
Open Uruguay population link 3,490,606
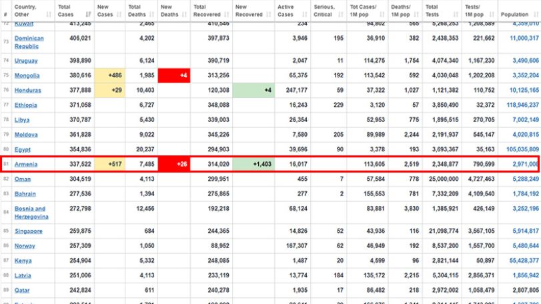tap(526, 60)
